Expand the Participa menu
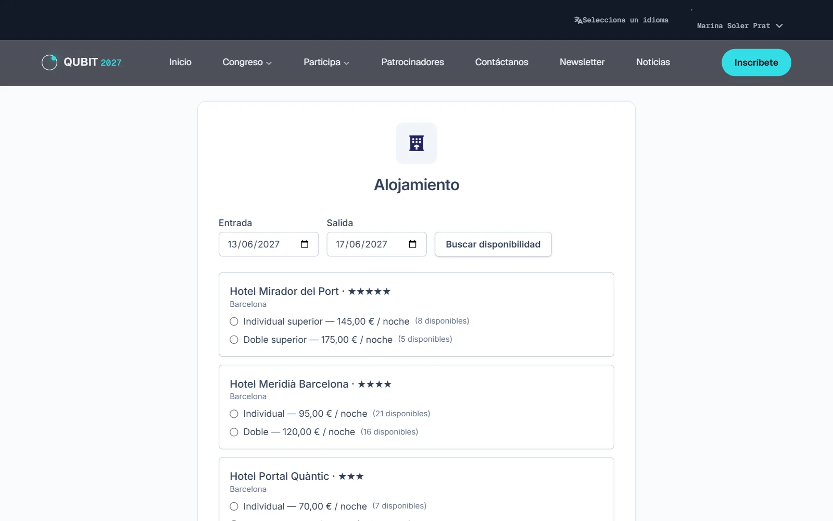833x521 pixels. (x=326, y=62)
